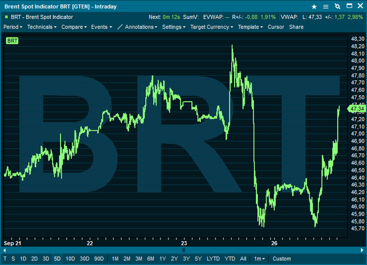Switch to 1D time range
Screen dimensions: 367x265
(23, 259)
